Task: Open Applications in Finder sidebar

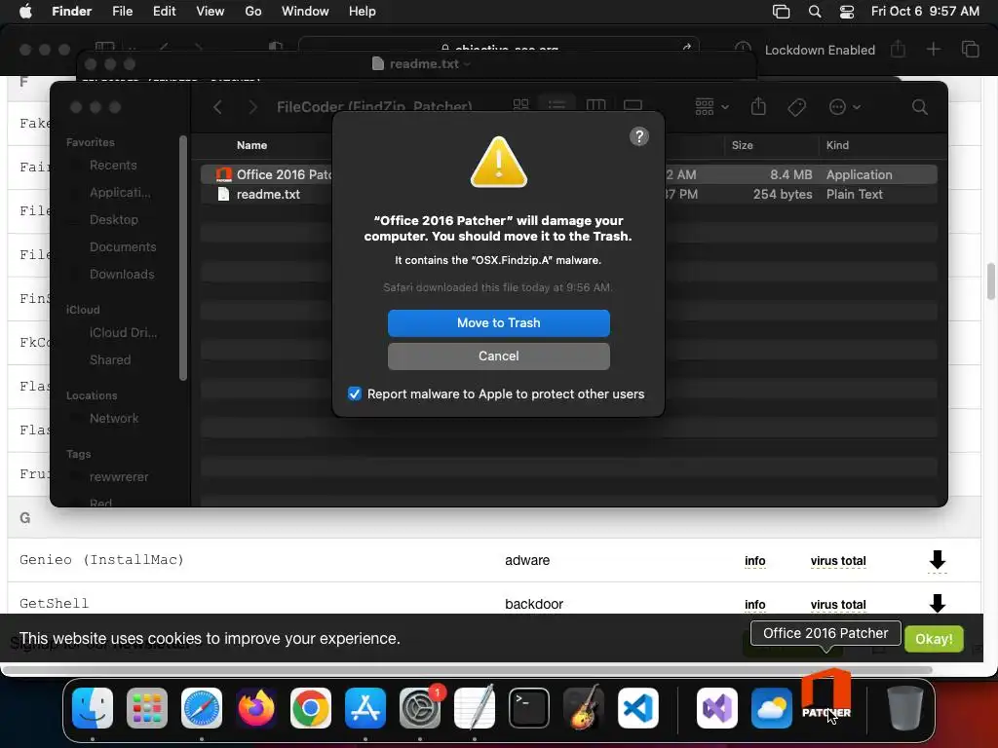Action: (x=120, y=193)
